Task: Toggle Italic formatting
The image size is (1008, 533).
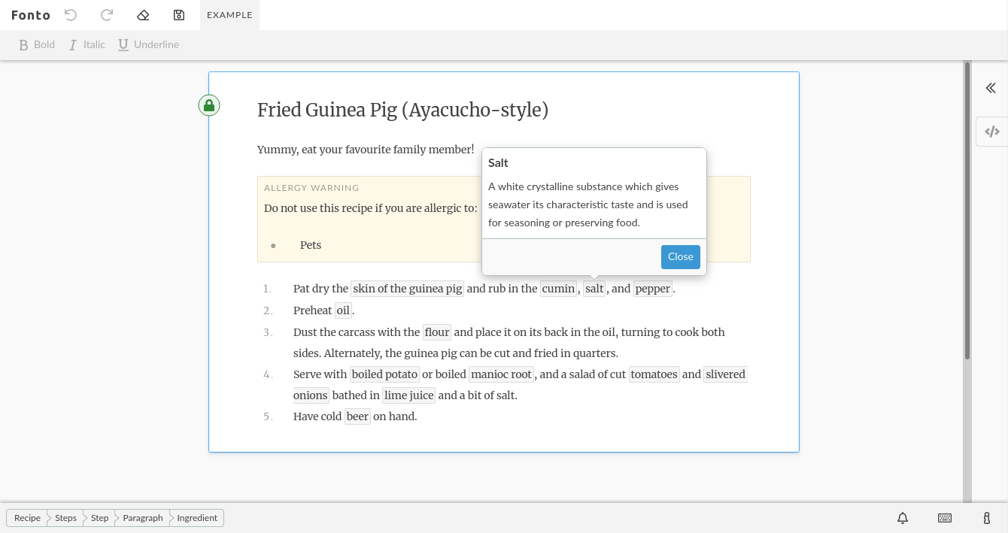Action: 86,44
